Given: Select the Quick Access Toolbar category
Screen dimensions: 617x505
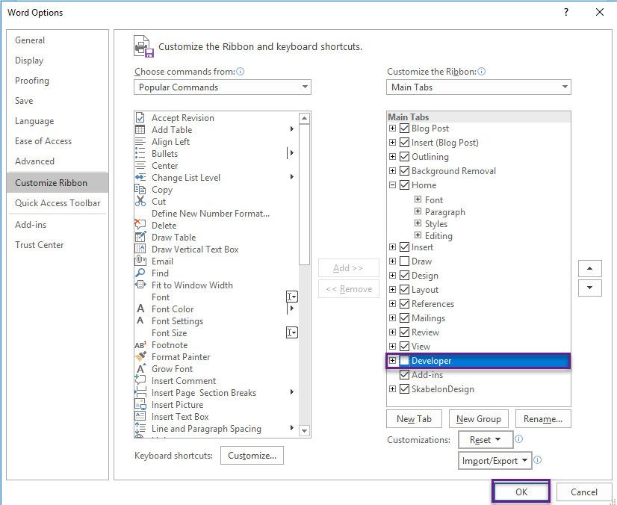Looking at the screenshot, I should (58, 202).
